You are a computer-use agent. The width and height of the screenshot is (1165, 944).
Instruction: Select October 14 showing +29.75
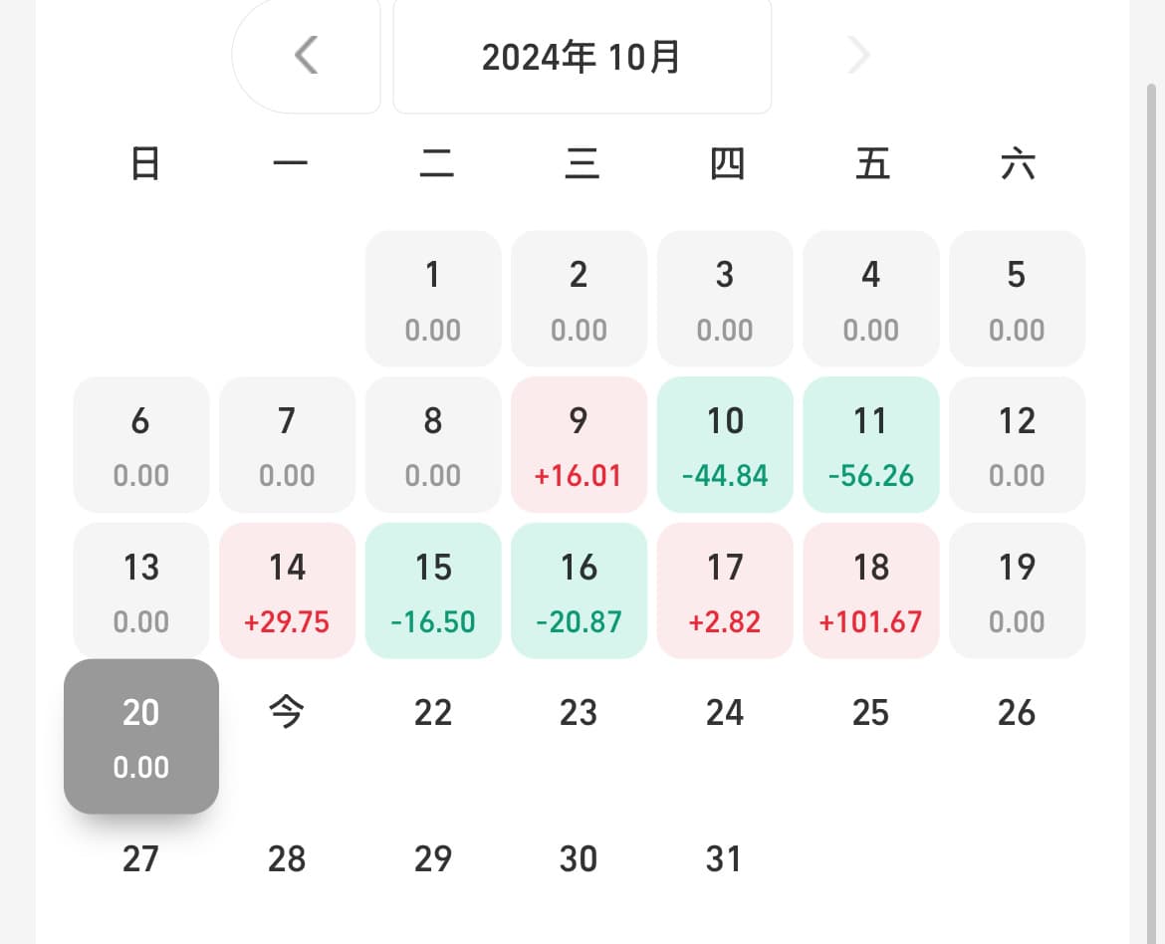point(287,591)
